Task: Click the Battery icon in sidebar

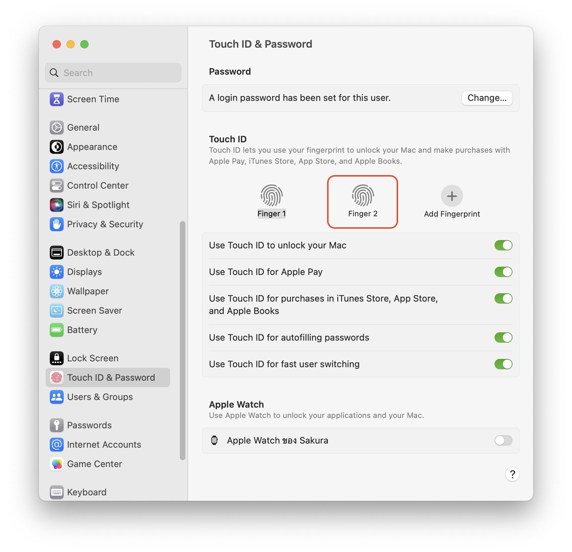Action: tap(57, 330)
